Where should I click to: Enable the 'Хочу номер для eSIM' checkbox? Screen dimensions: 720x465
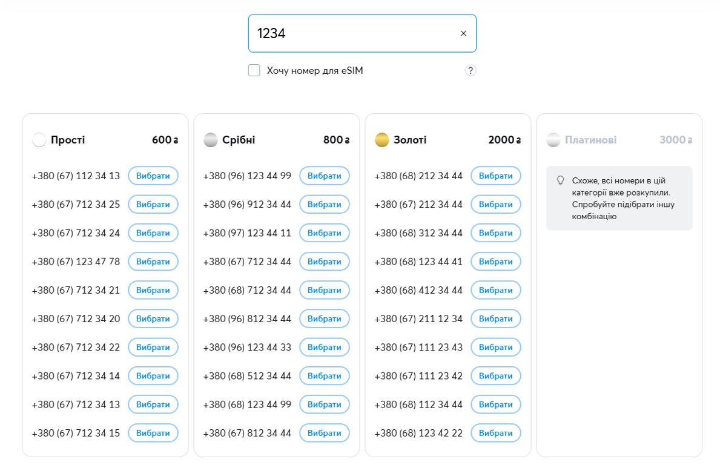click(x=254, y=71)
